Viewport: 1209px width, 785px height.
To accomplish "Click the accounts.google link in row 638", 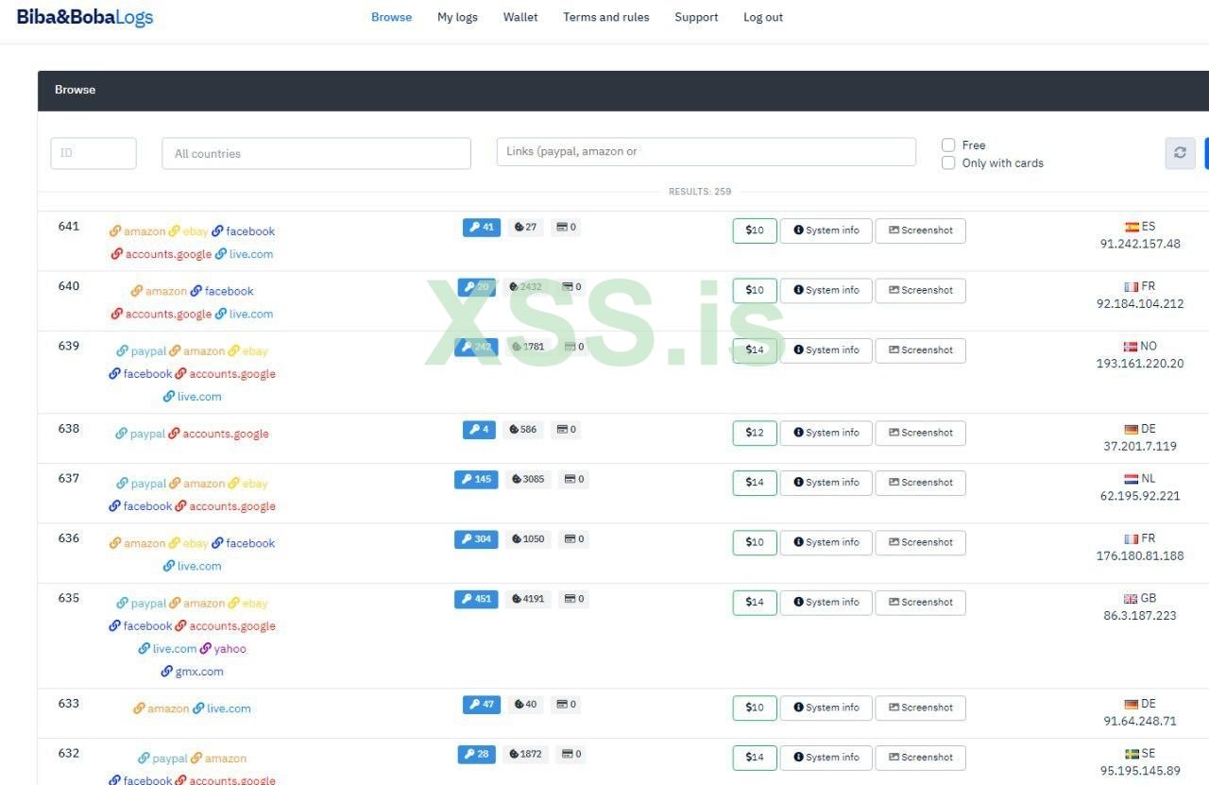I will [x=218, y=435].
